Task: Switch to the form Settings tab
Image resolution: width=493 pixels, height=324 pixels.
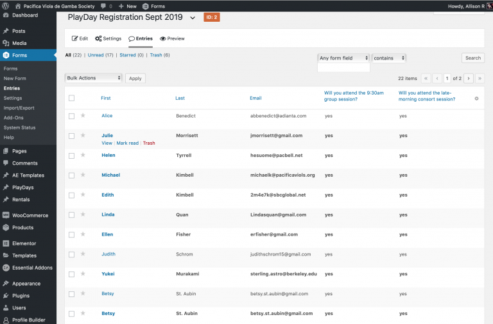Action: (108, 38)
